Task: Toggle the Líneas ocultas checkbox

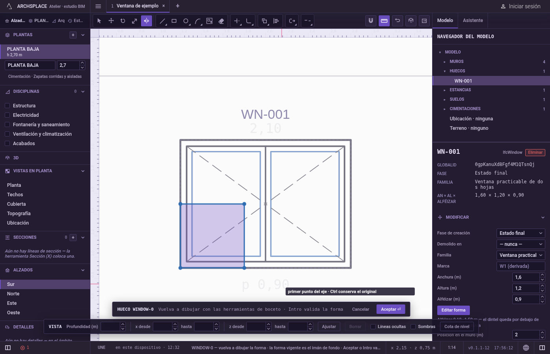Action: coord(373,326)
